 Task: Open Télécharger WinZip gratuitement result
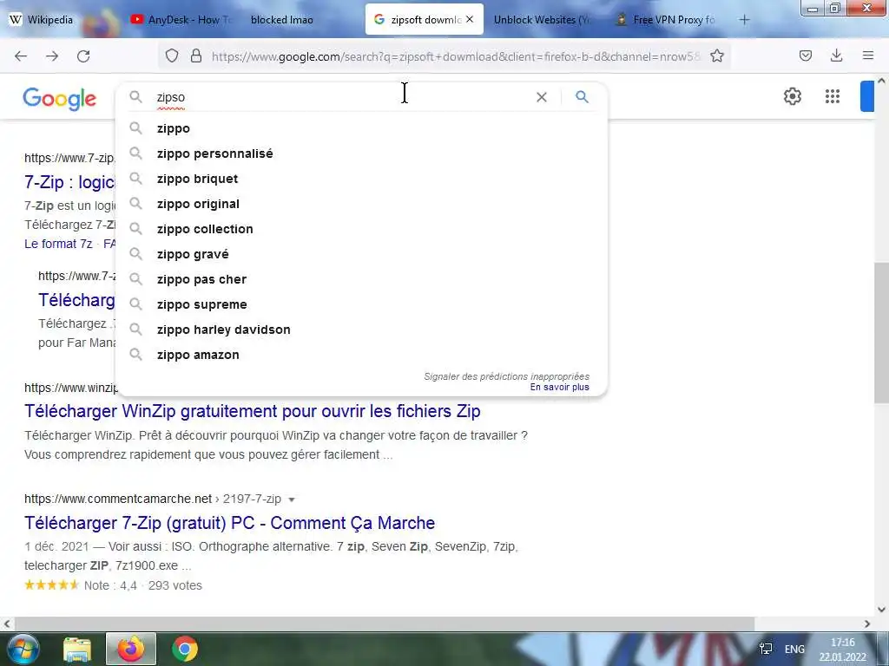[253, 411]
